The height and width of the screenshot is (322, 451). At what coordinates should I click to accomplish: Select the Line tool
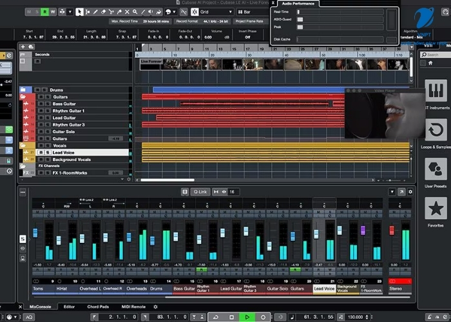pyautogui.click(x=143, y=12)
